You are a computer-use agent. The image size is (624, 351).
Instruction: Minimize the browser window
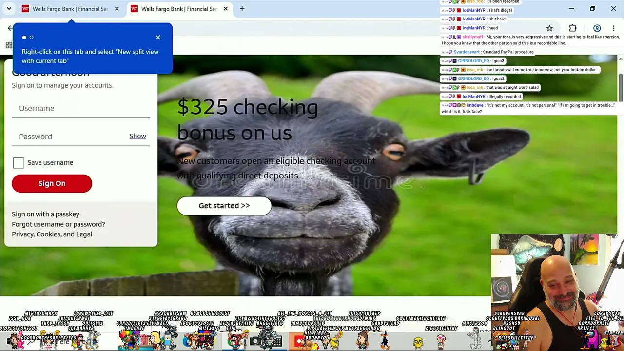pos(571,9)
